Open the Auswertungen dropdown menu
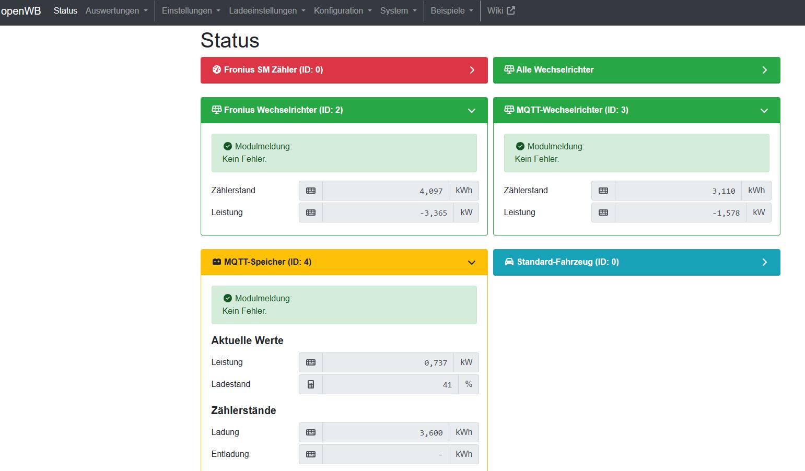Image resolution: width=805 pixels, height=471 pixels. [x=116, y=10]
